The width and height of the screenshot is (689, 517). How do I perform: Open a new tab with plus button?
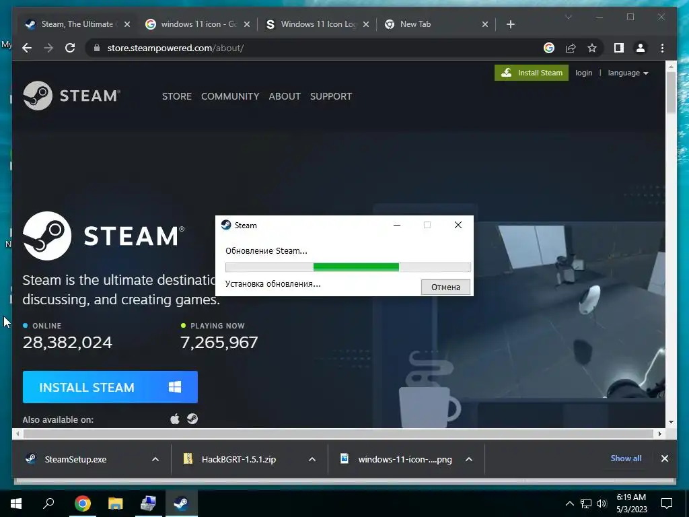click(510, 24)
